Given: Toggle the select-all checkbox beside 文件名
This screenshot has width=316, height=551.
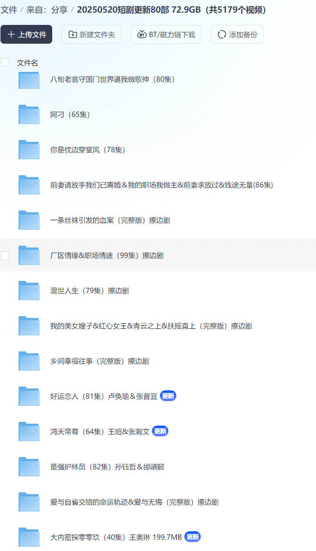Looking at the screenshot, I should [x=5, y=62].
